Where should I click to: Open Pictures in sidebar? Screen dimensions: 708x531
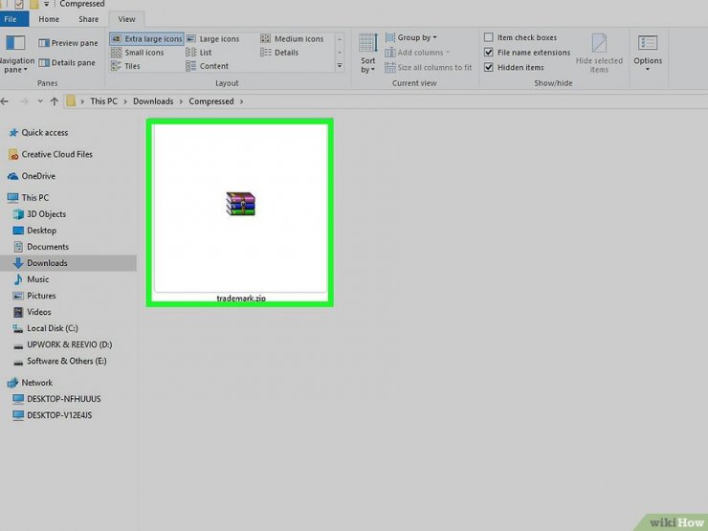41,296
